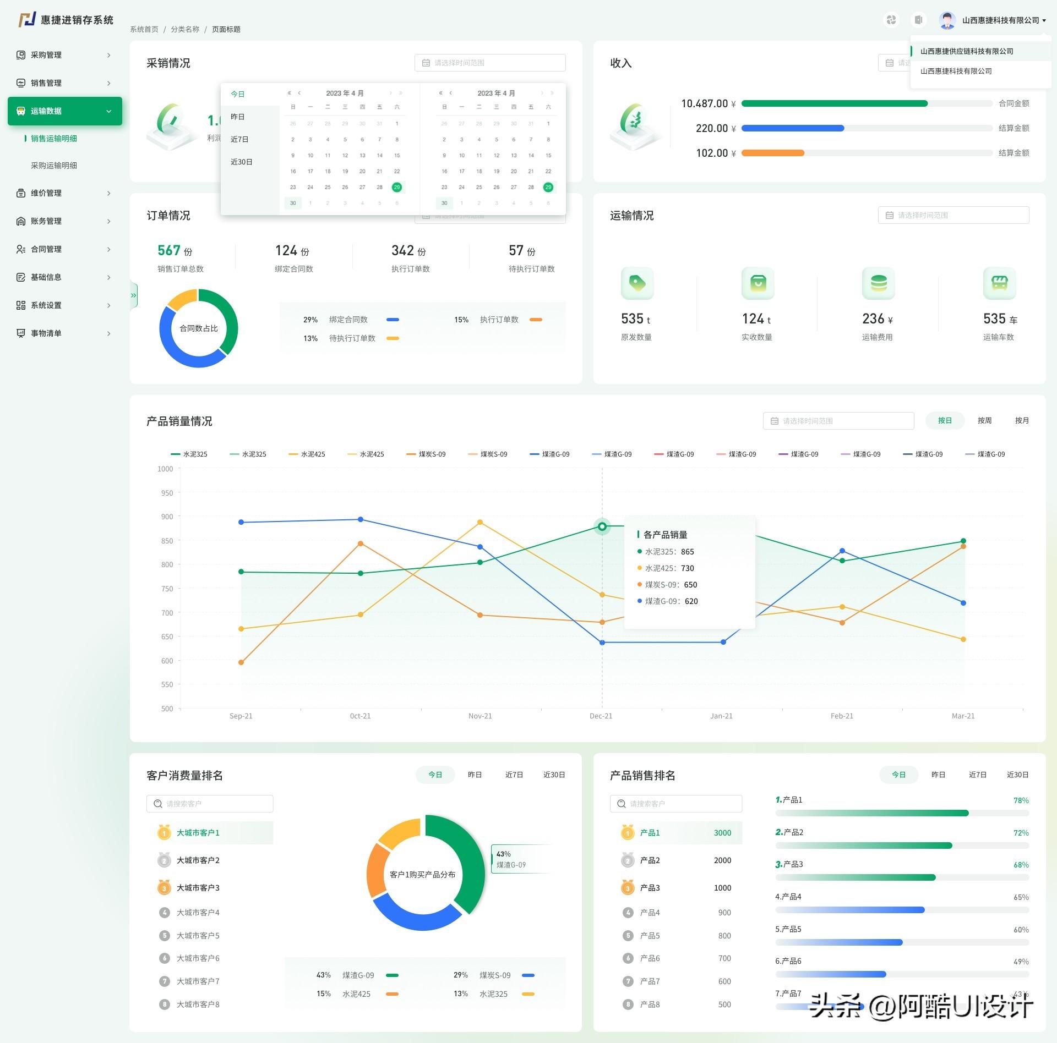Image resolution: width=1057 pixels, height=1043 pixels.
Task: Expand the 采购管理 menu chevron
Action: [x=108, y=55]
